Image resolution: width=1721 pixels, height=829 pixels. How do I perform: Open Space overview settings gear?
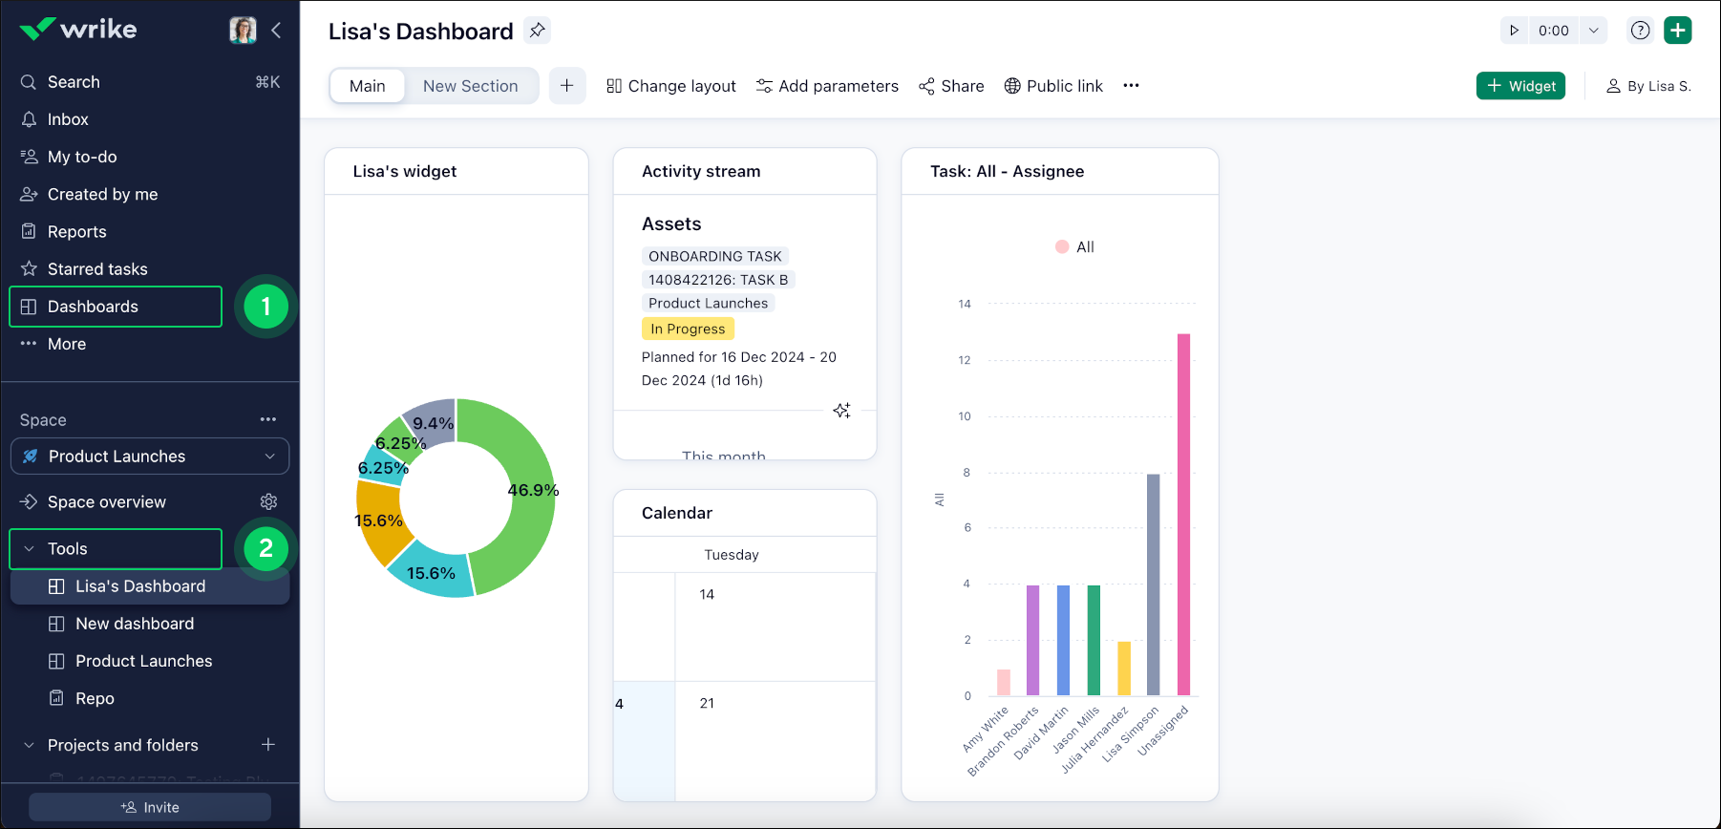click(269, 502)
